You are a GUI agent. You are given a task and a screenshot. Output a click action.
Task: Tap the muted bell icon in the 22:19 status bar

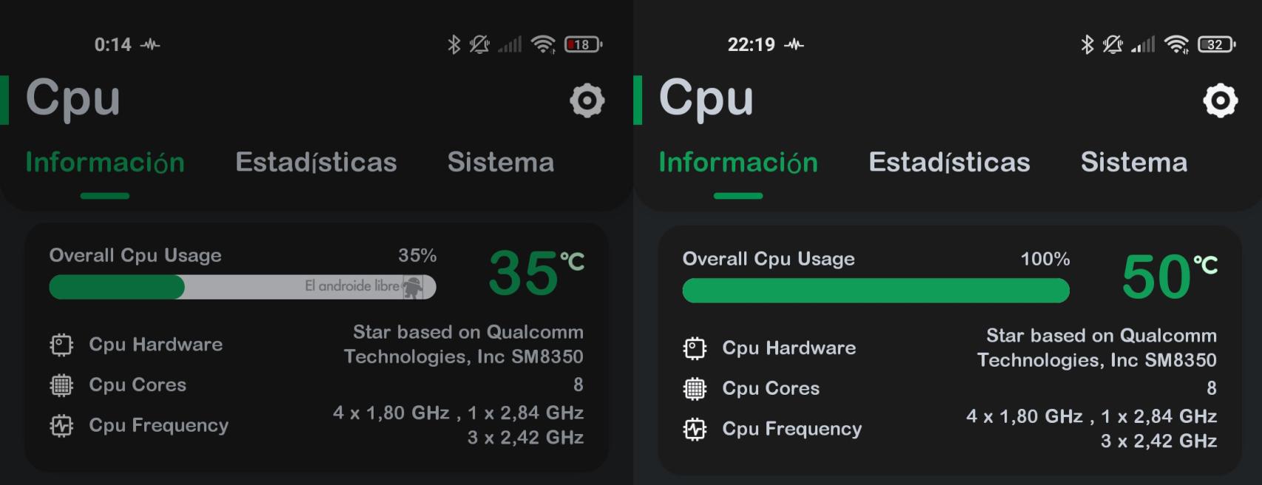pos(1112,44)
